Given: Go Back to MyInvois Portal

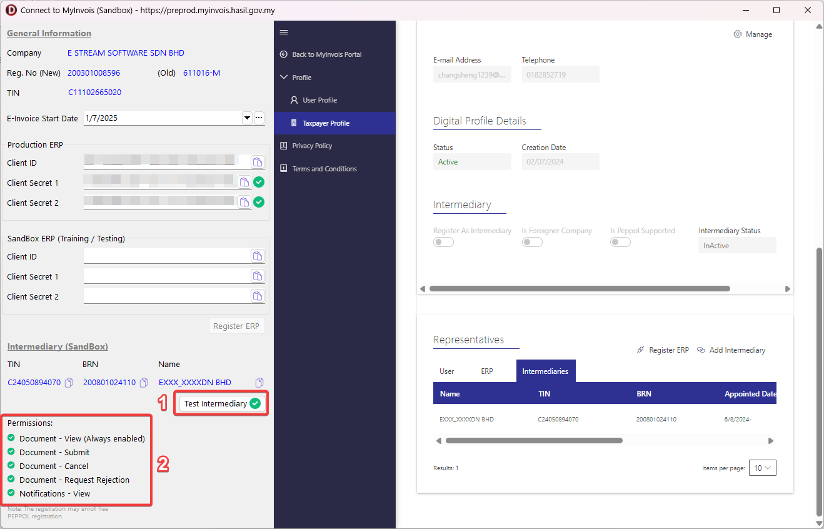Looking at the screenshot, I should tap(326, 54).
